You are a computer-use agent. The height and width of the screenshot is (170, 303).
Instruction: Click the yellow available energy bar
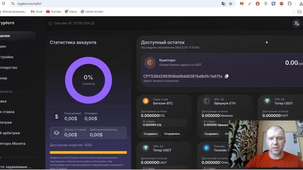89,153
